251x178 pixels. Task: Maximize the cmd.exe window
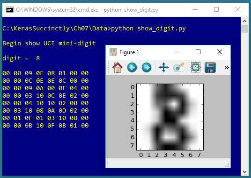pyautogui.click(x=216, y=10)
